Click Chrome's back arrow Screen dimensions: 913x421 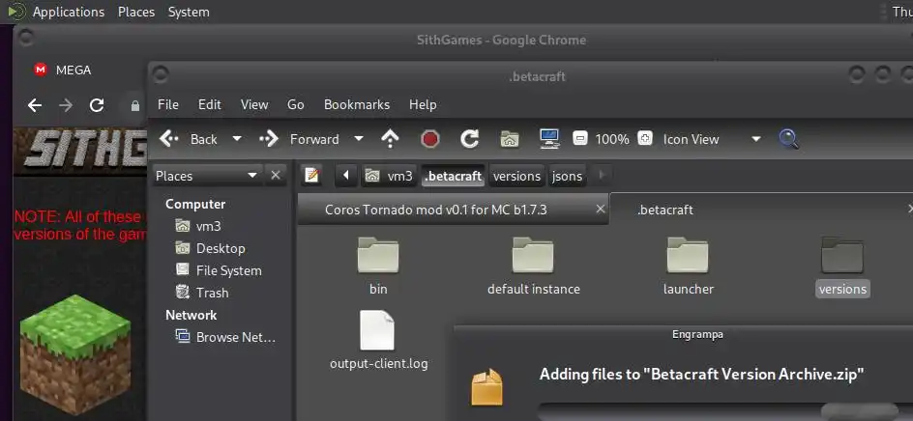[x=35, y=105]
